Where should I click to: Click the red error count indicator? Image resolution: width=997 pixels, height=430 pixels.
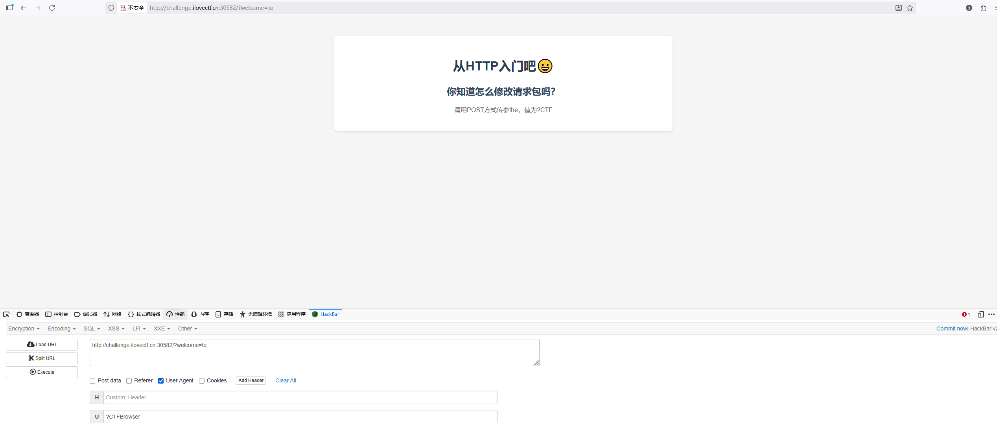966,314
